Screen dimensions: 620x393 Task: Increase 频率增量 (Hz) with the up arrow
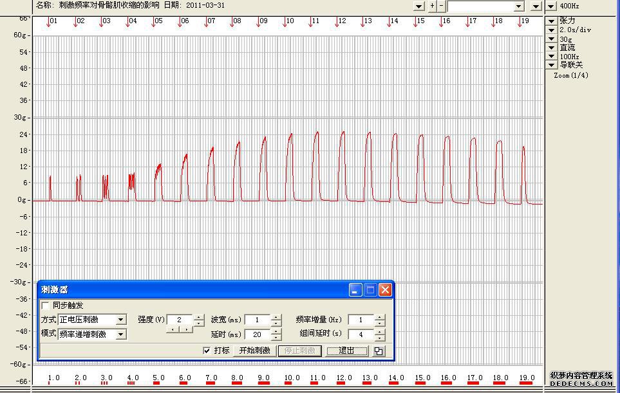click(380, 317)
